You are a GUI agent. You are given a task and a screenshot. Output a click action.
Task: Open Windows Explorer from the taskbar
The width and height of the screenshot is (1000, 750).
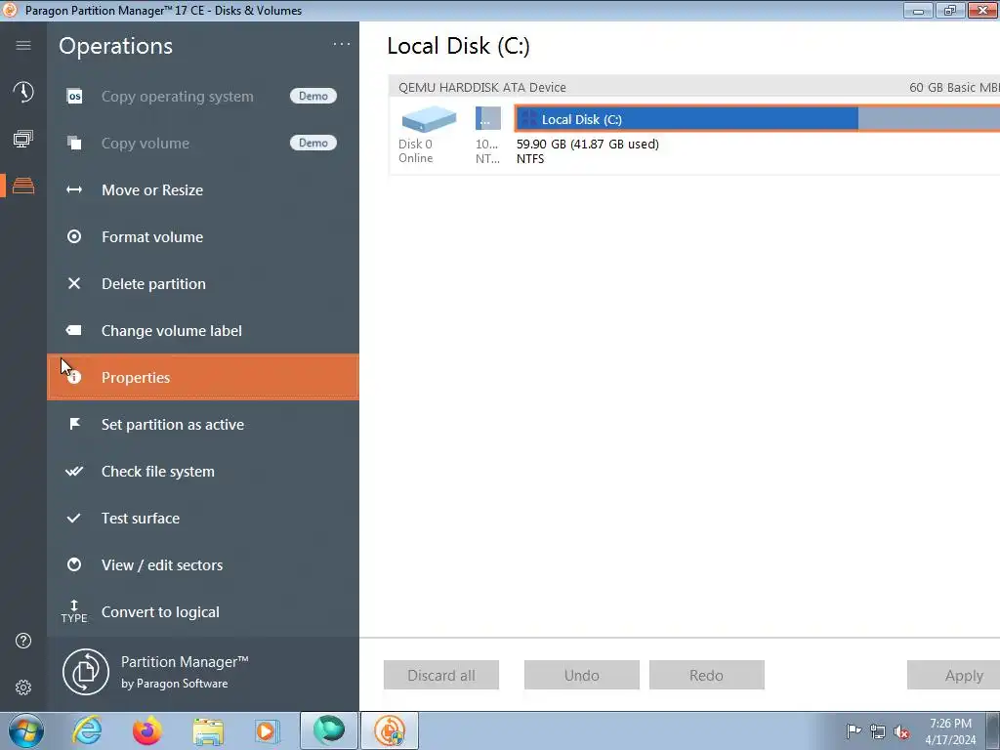point(208,731)
